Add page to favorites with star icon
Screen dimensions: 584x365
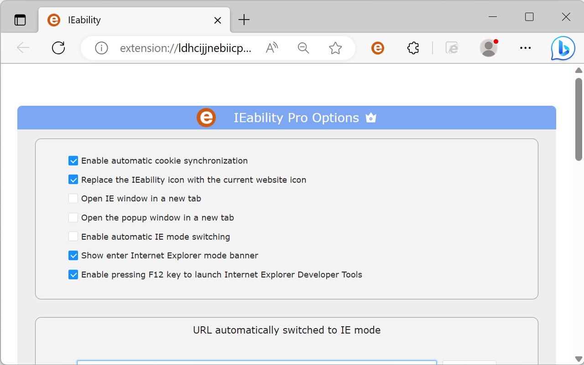pos(335,48)
